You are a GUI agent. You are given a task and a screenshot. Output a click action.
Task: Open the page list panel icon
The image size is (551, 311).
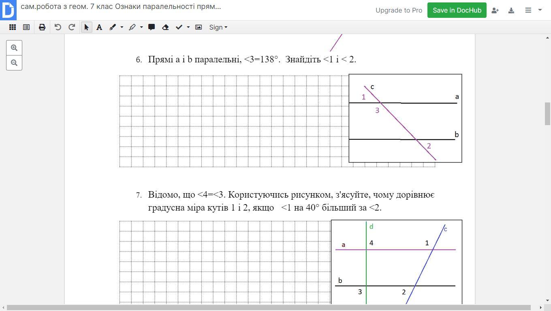click(x=26, y=27)
